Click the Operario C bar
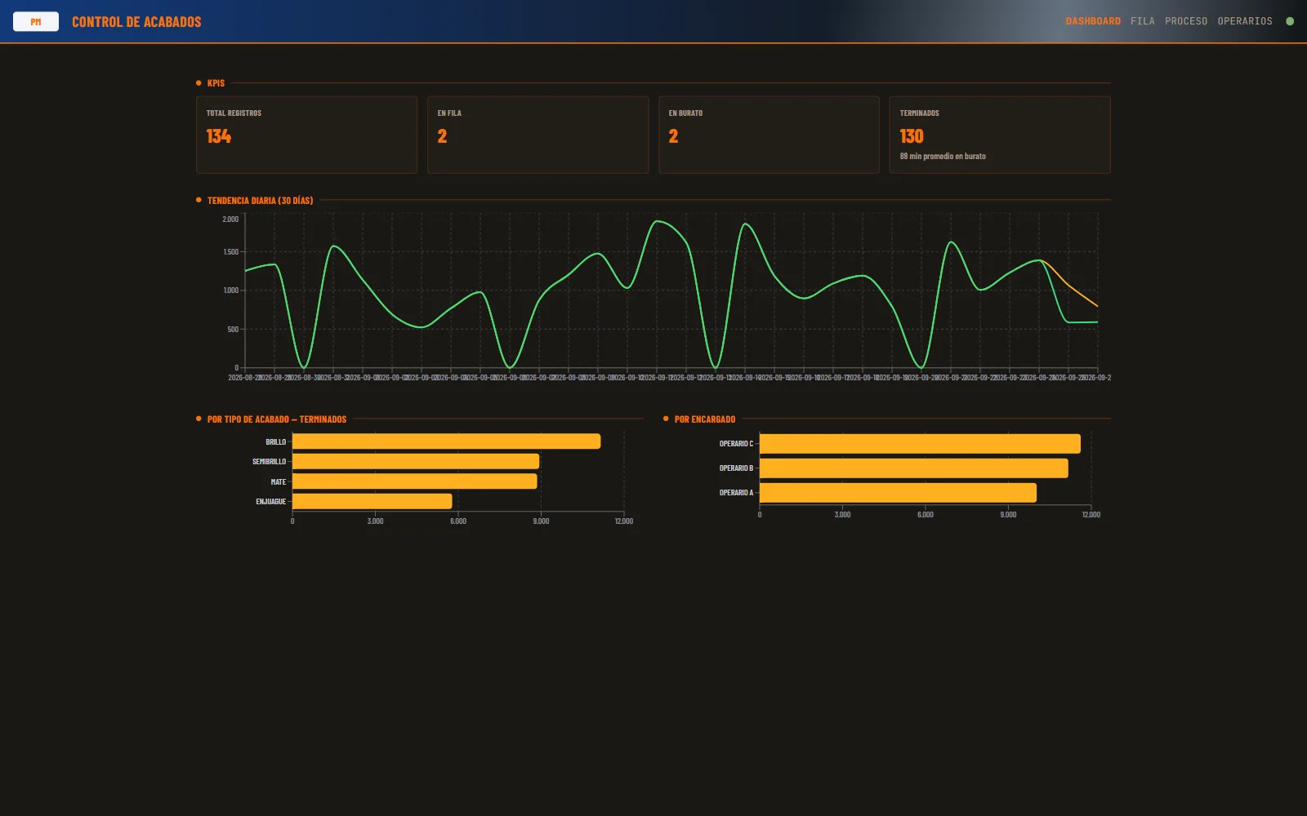Viewport: 1307px width, 816px height. tap(920, 444)
